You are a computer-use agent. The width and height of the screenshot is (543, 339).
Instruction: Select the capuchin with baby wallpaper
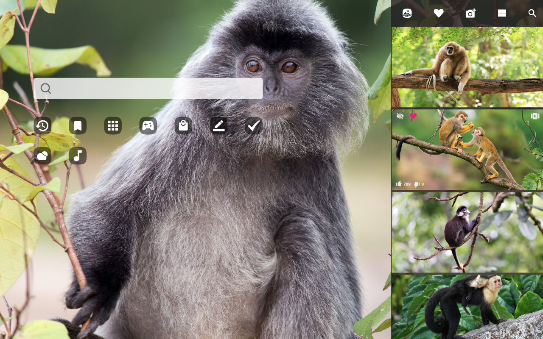tap(467, 307)
